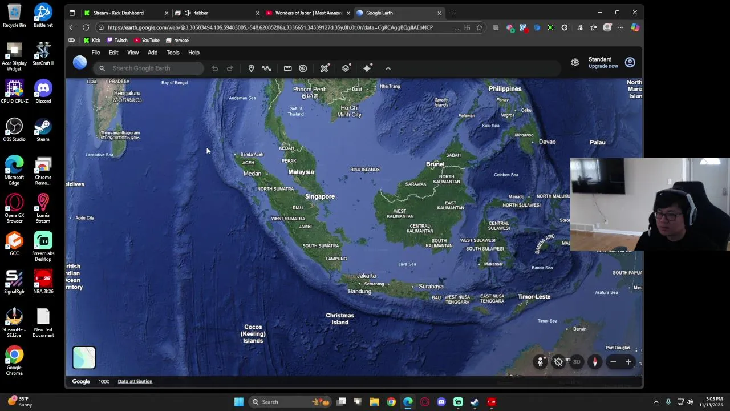Click the Ho Chi Minh City label
Image resolution: width=730 pixels, height=411 pixels.
pos(349,111)
